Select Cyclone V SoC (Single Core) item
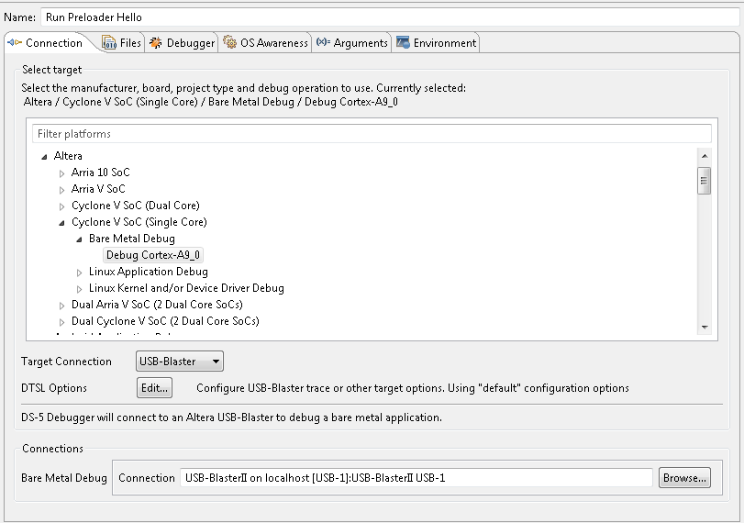744x523 pixels. pos(139,222)
